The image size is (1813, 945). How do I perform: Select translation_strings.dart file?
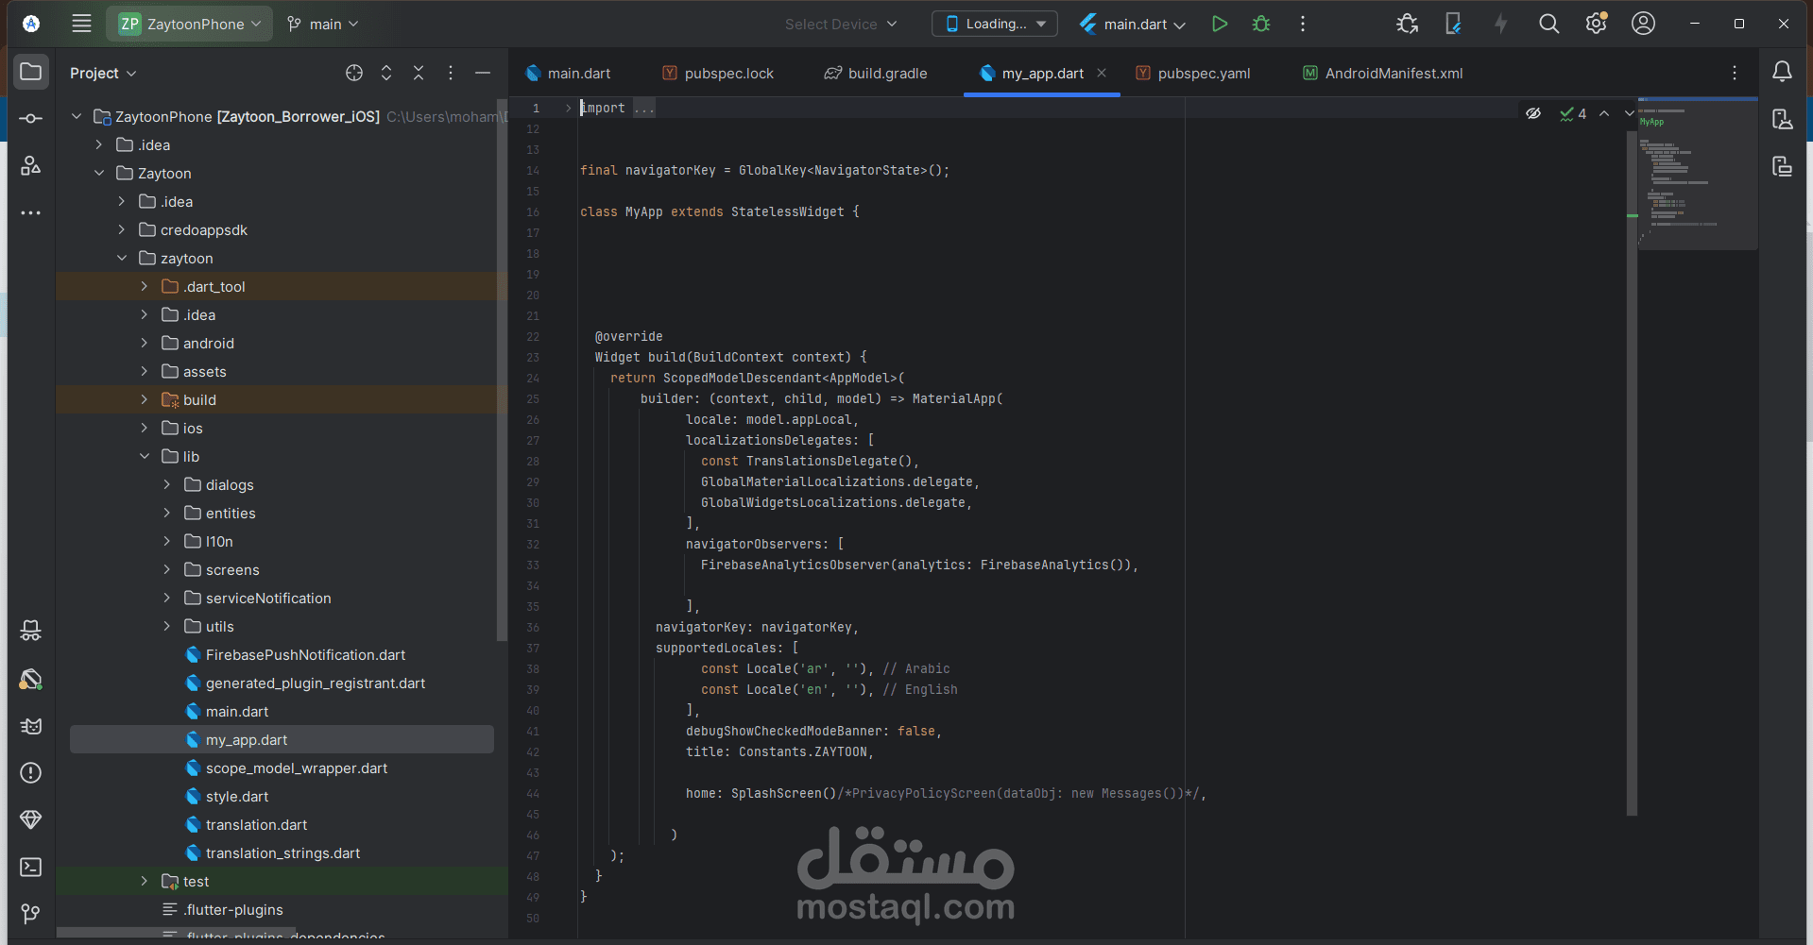pyautogui.click(x=282, y=852)
